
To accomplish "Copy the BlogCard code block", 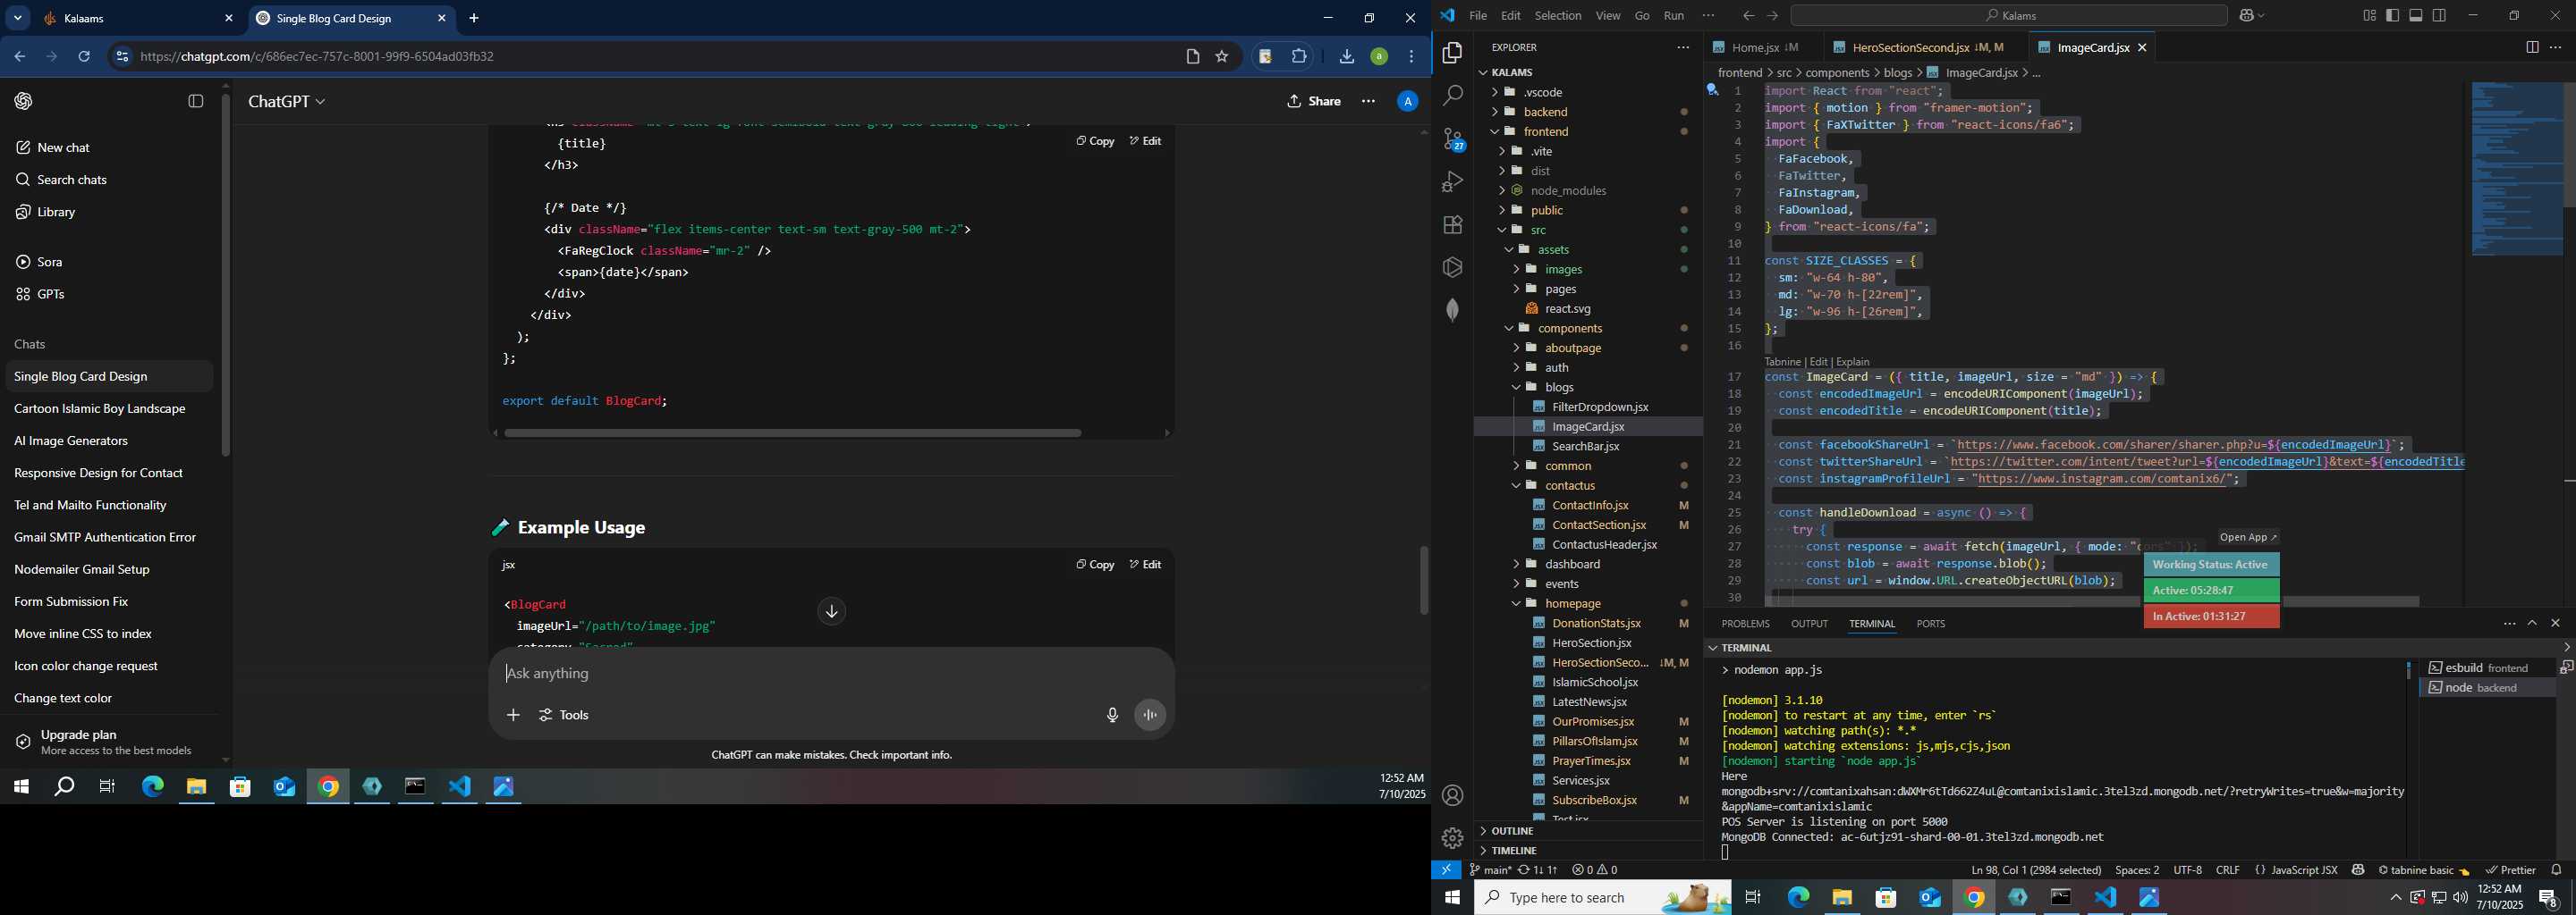I will click(x=1095, y=142).
